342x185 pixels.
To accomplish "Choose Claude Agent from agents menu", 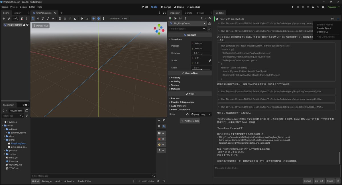I will click(x=324, y=28).
